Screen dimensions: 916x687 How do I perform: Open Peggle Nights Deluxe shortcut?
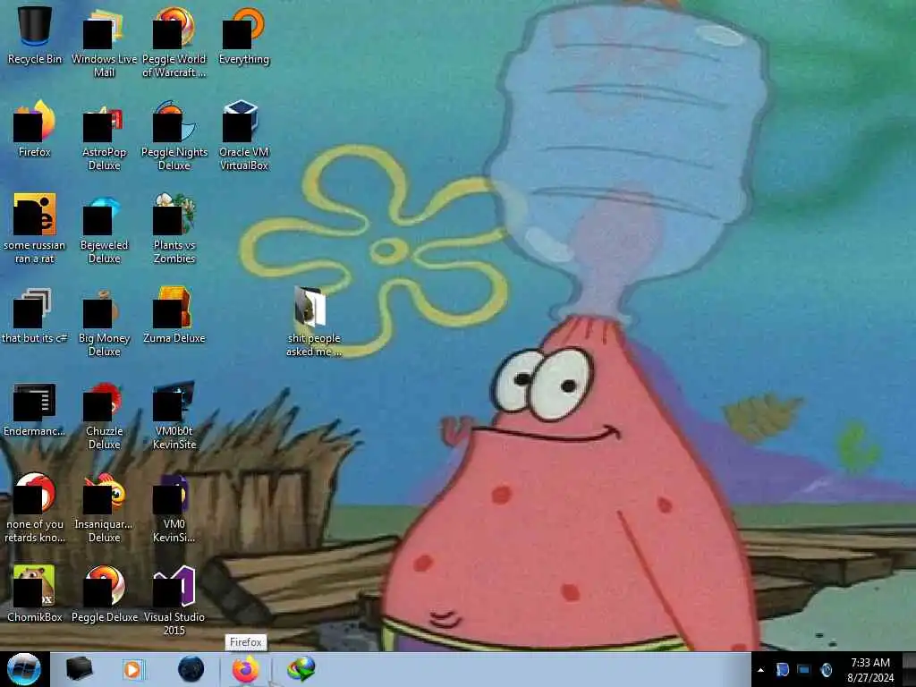(174, 136)
